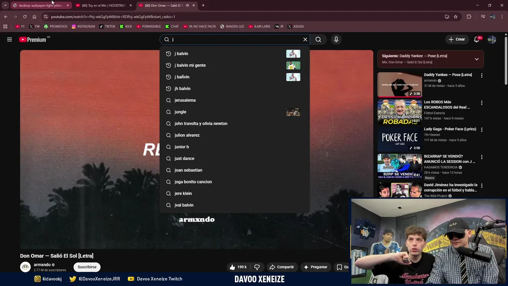Open the PROMIEDOS bookmark
This screenshot has width=508, height=286.
(56, 27)
